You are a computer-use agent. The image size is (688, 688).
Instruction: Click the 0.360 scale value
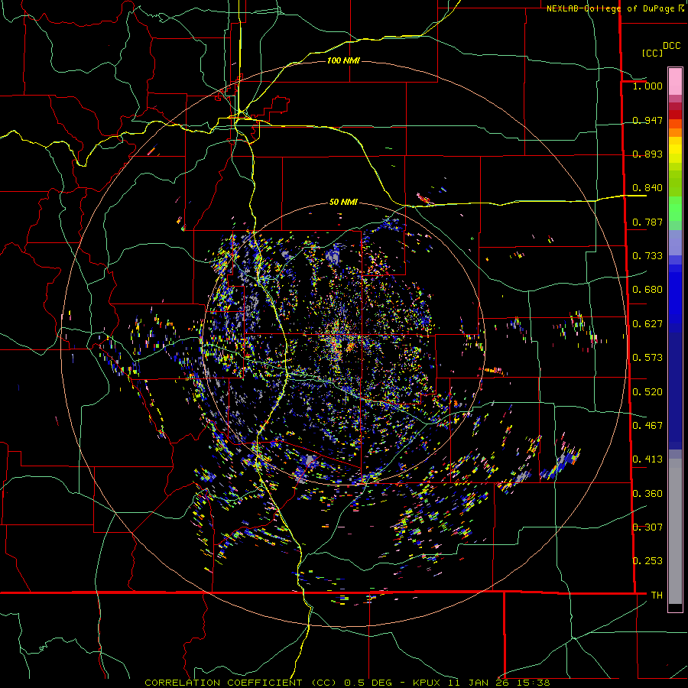(x=647, y=494)
